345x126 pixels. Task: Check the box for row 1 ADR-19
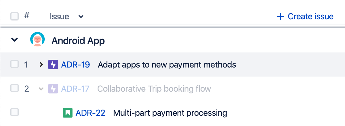point(15,64)
